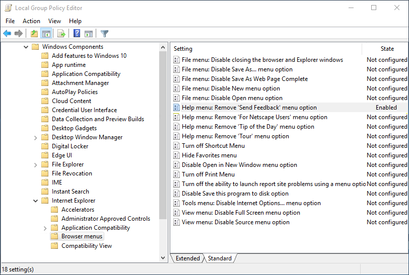Image resolution: width=409 pixels, height=275 pixels.
Task: Open the Action menu
Action: click(x=31, y=21)
